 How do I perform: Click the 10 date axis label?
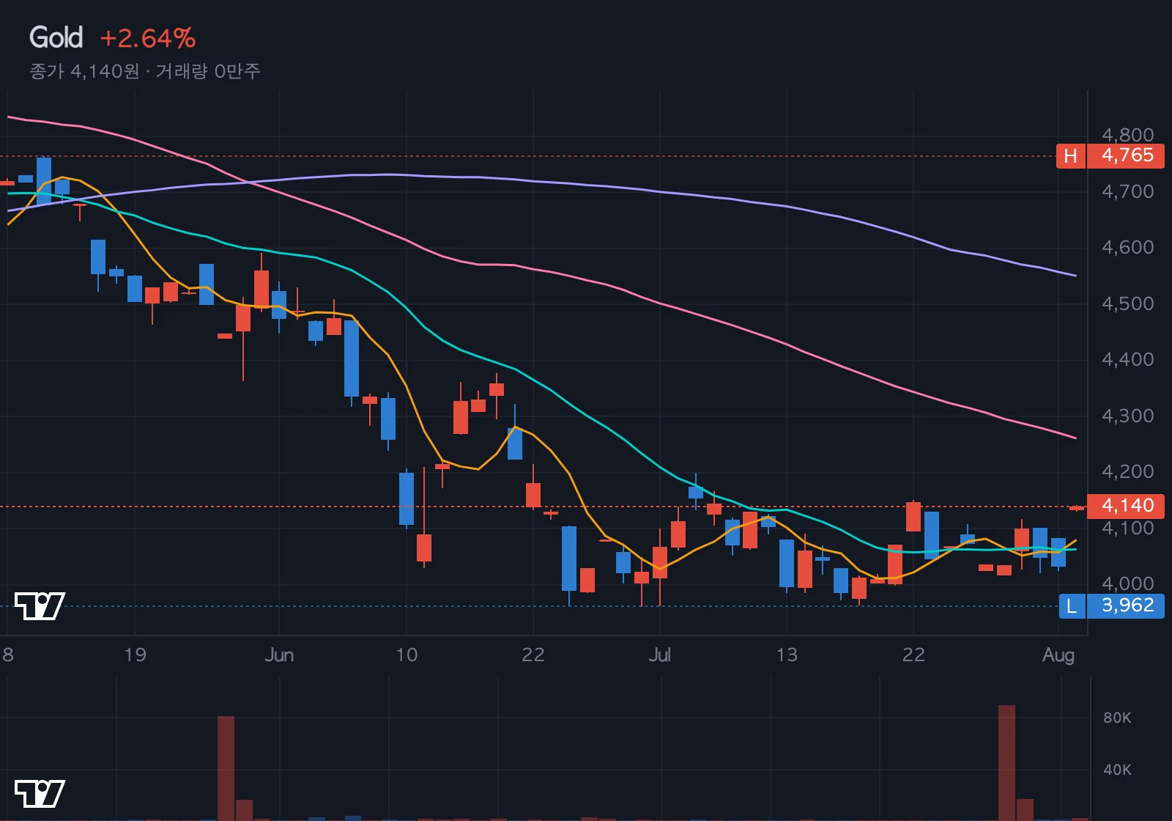point(407,655)
